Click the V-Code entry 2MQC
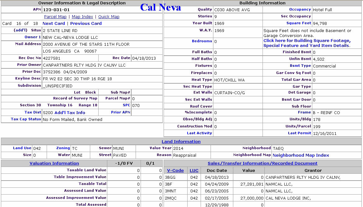Image resolution: width=363 pixels, height=207 pixels. point(171,198)
